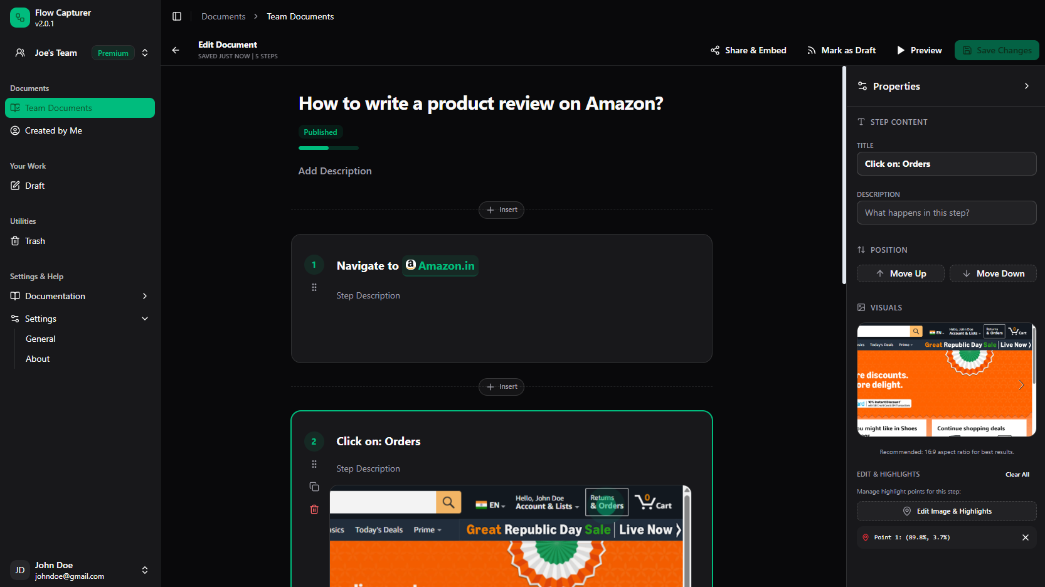
Task: Click Edit Image & Highlights button
Action: tap(947, 511)
